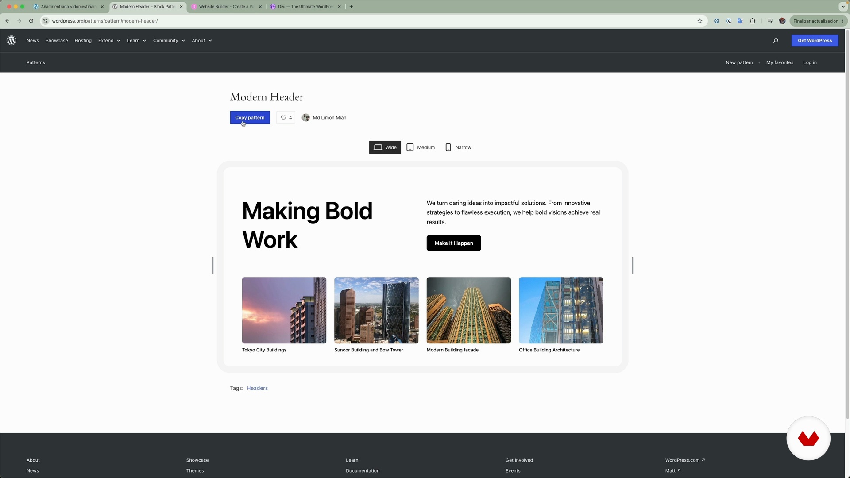Open the Headers tag link
The image size is (850, 478).
(257, 388)
